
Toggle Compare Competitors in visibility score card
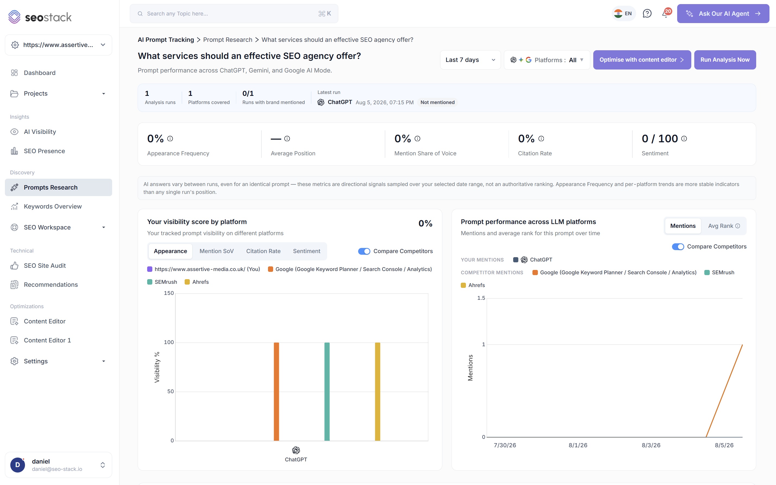(x=364, y=251)
